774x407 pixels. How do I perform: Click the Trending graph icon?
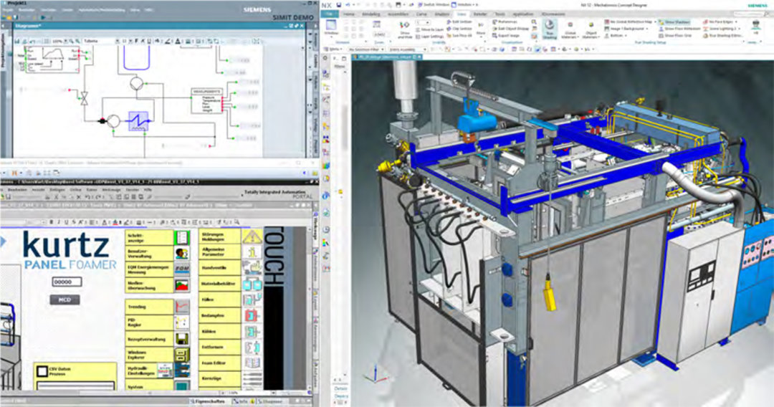[x=182, y=307]
